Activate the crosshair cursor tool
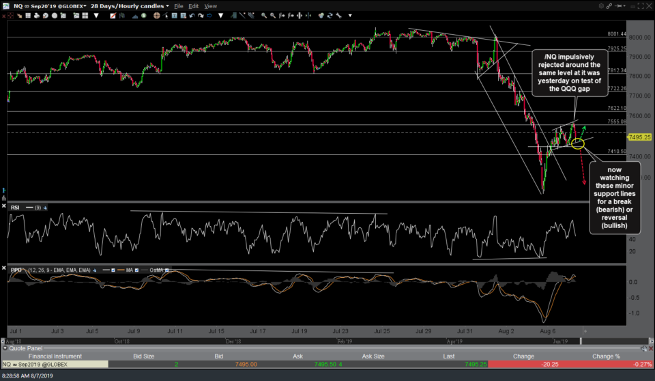The image size is (655, 381). [157, 16]
